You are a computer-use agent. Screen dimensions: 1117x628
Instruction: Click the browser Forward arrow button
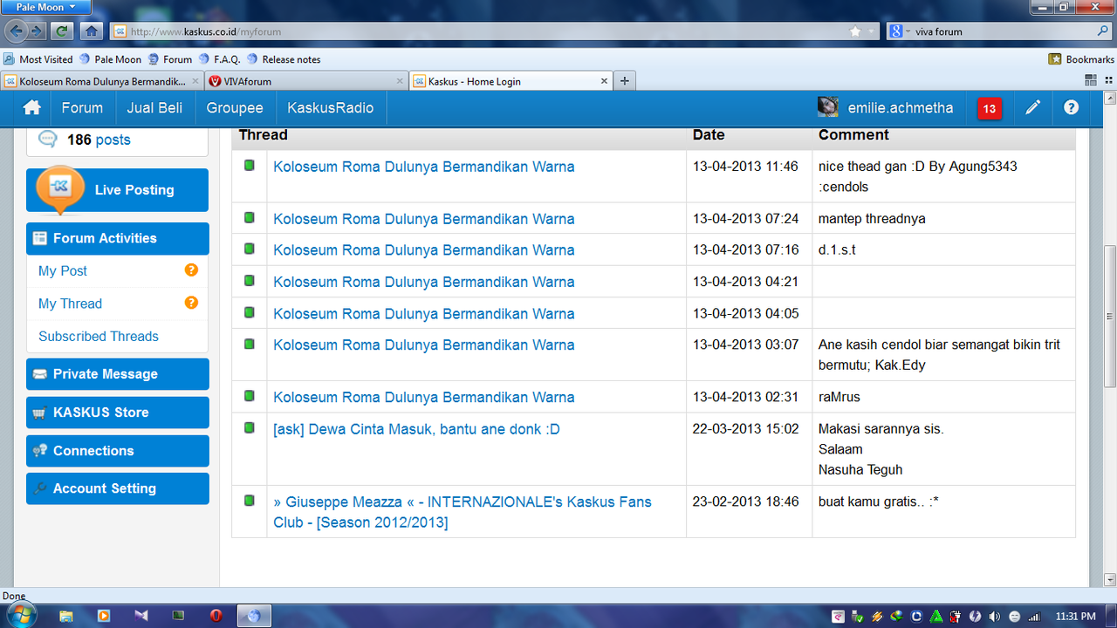(x=37, y=31)
